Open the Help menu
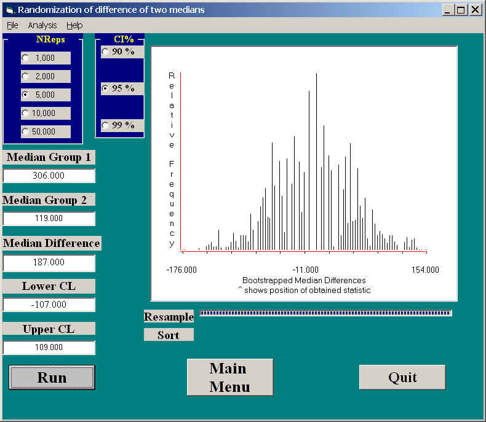The width and height of the screenshot is (486, 422). (x=74, y=25)
